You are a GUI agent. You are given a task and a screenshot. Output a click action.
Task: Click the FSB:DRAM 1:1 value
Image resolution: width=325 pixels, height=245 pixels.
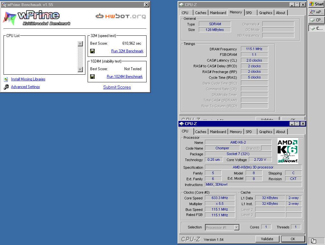coord(254,55)
